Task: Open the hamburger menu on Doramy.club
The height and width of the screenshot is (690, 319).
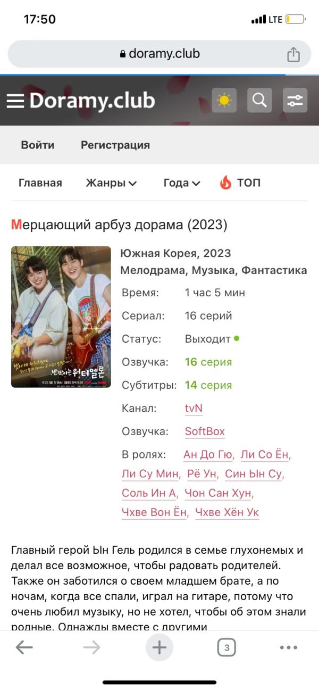Action: pyautogui.click(x=15, y=101)
